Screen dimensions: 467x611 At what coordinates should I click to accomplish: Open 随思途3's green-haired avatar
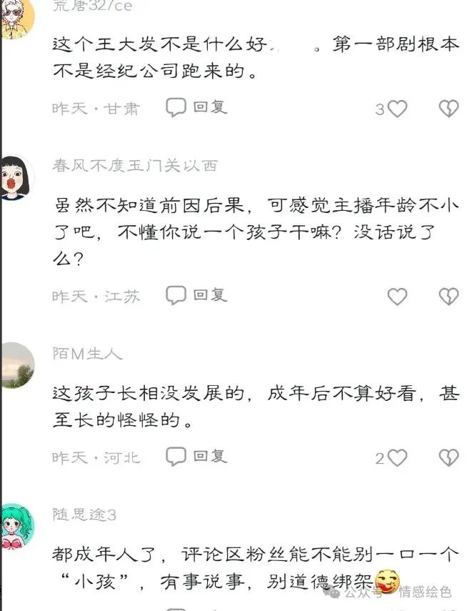coord(16,527)
